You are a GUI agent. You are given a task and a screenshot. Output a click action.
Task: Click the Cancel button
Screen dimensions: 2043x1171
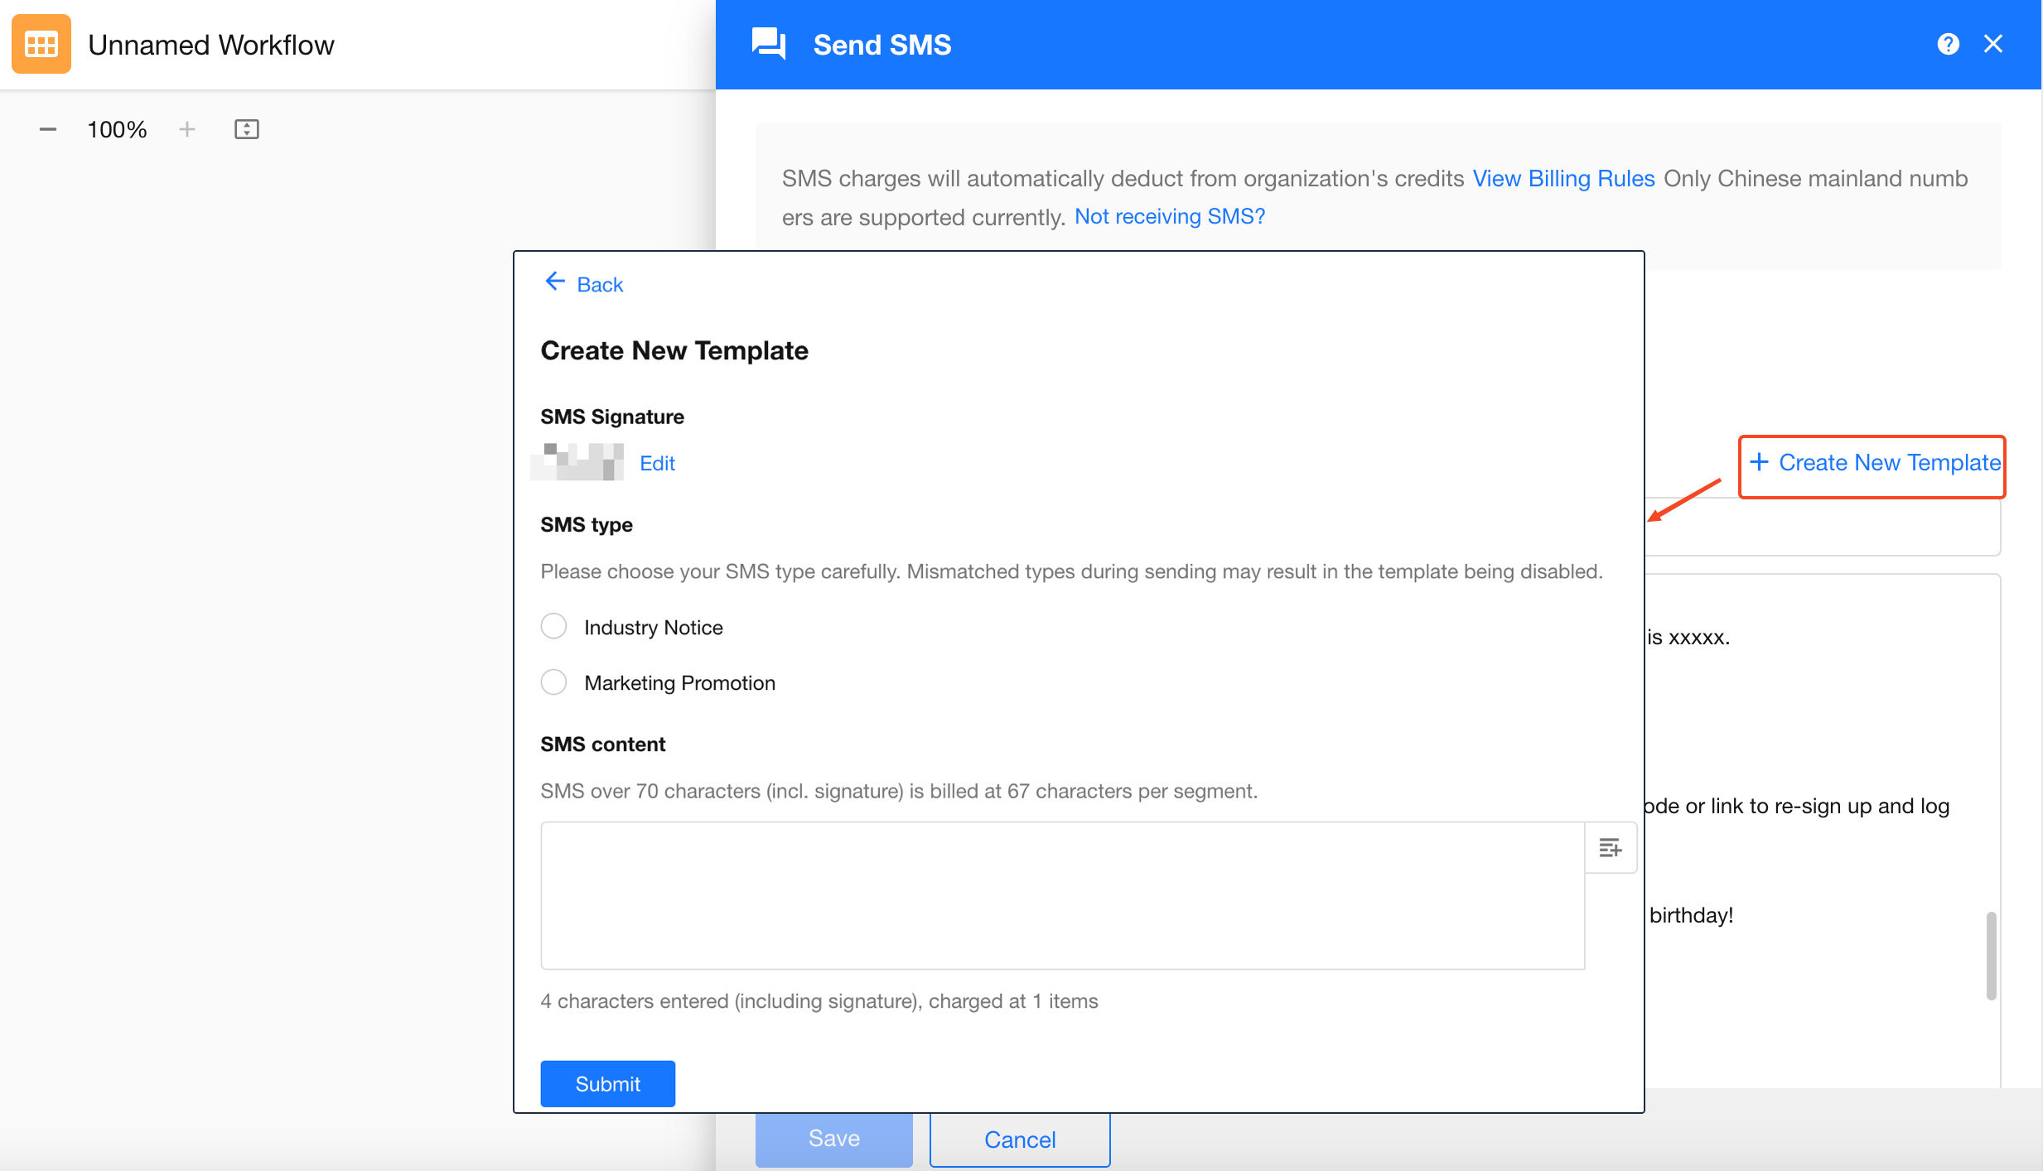coord(1019,1140)
